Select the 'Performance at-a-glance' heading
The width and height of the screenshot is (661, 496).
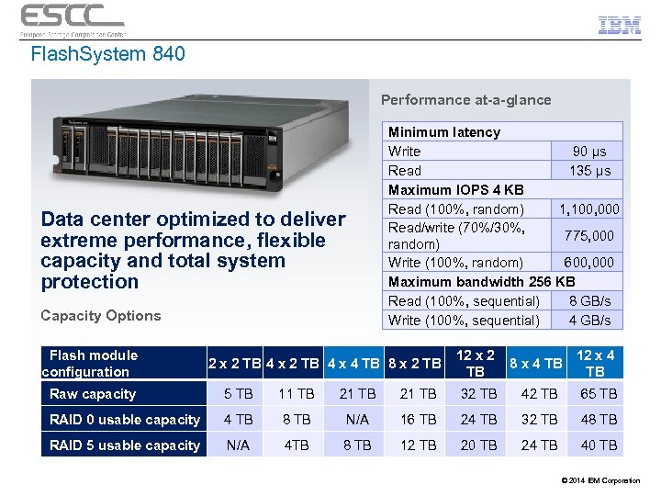click(466, 100)
